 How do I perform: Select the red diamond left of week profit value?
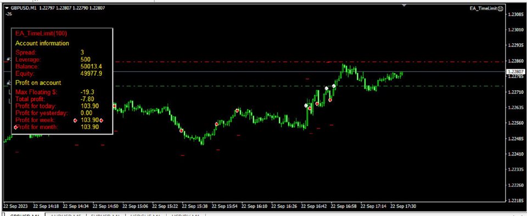coord(75,120)
